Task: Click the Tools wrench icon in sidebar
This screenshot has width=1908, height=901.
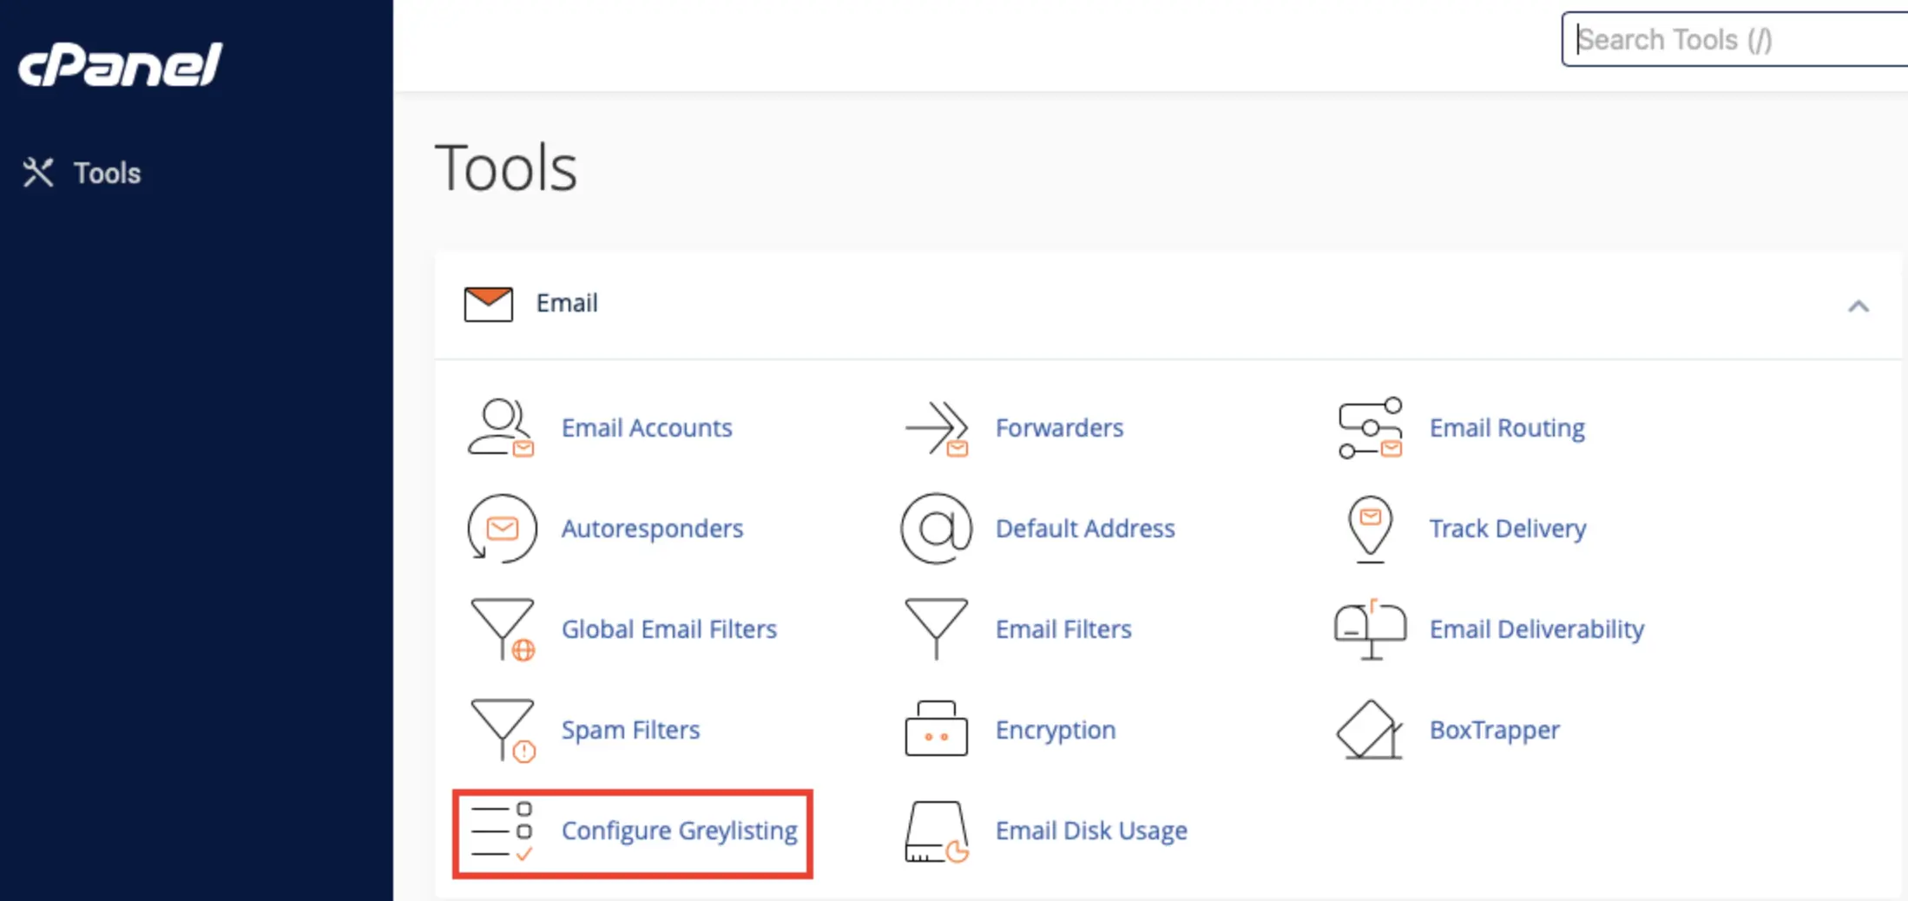Action: click(38, 173)
